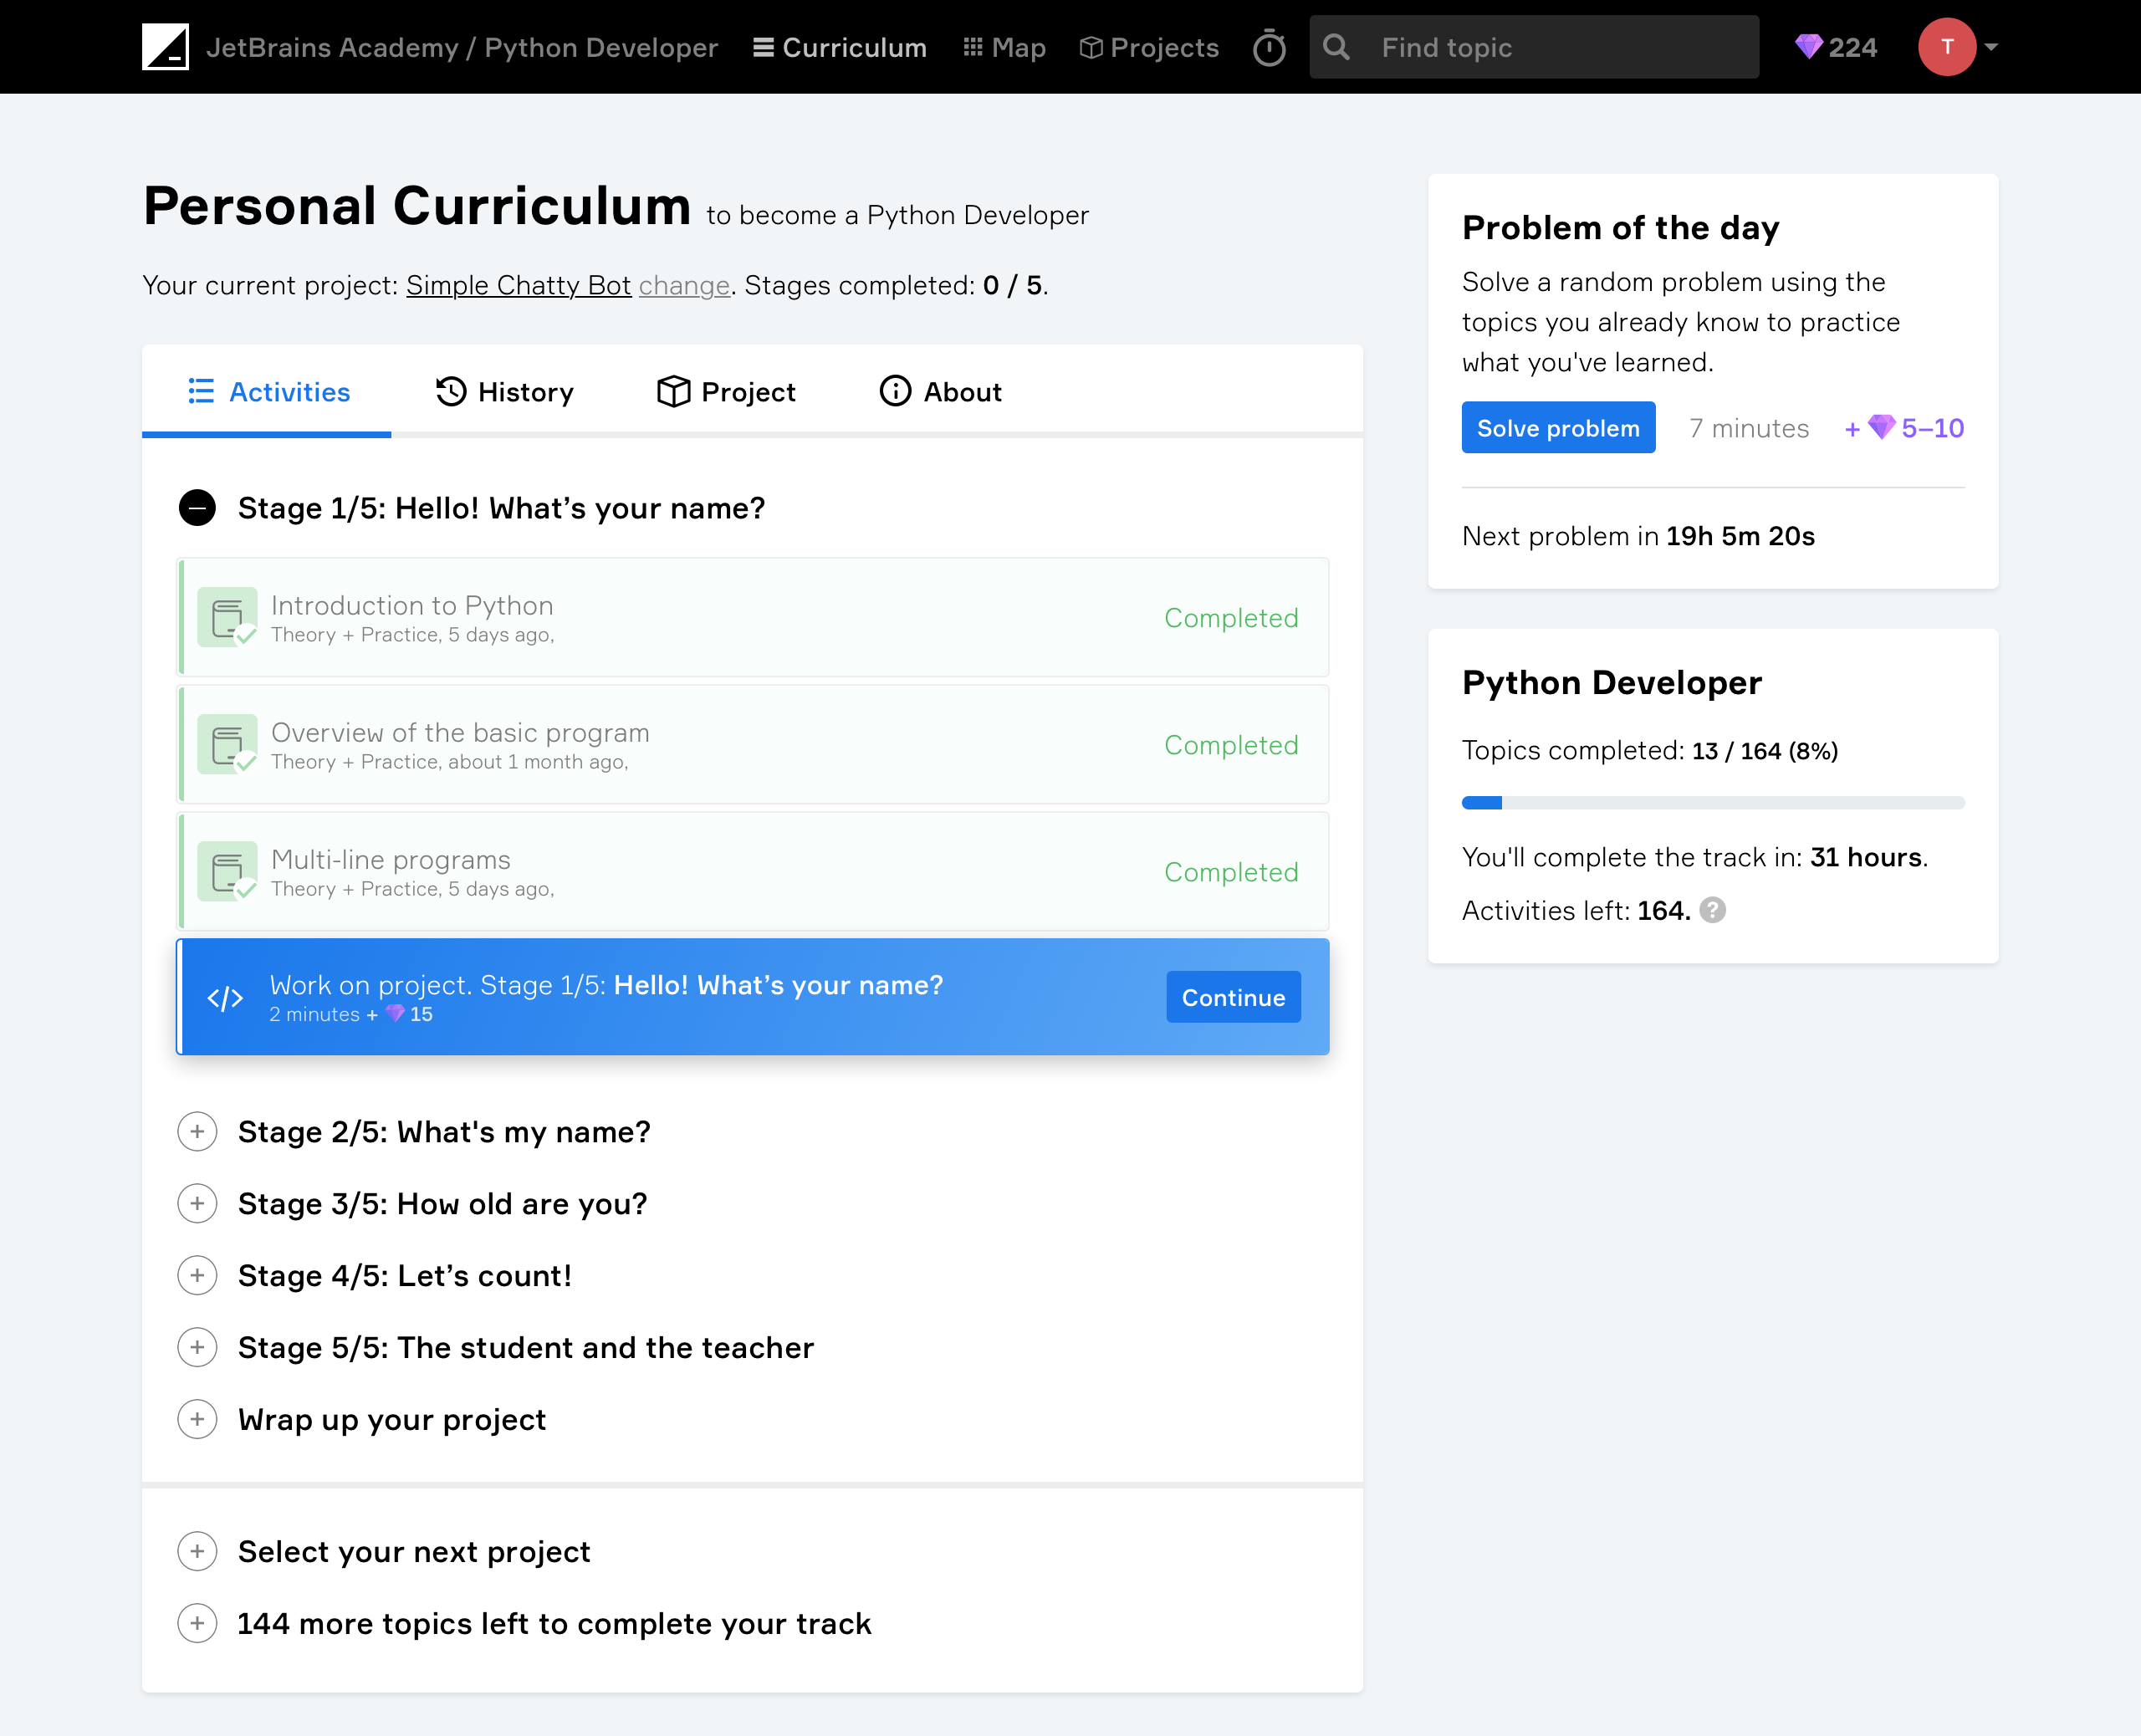Switch to the About tab
The width and height of the screenshot is (2141, 1736).
[940, 391]
